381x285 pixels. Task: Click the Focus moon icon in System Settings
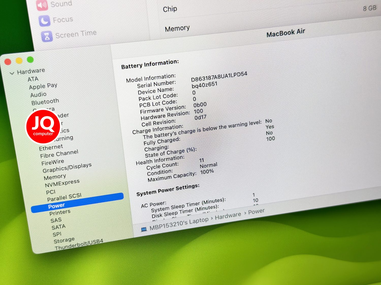44,21
